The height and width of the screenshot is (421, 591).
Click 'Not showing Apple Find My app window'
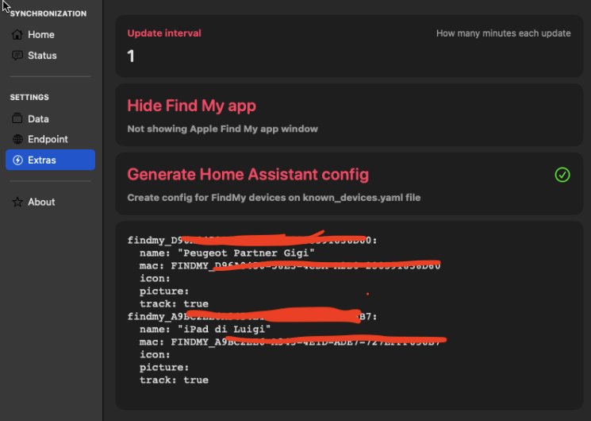(223, 129)
